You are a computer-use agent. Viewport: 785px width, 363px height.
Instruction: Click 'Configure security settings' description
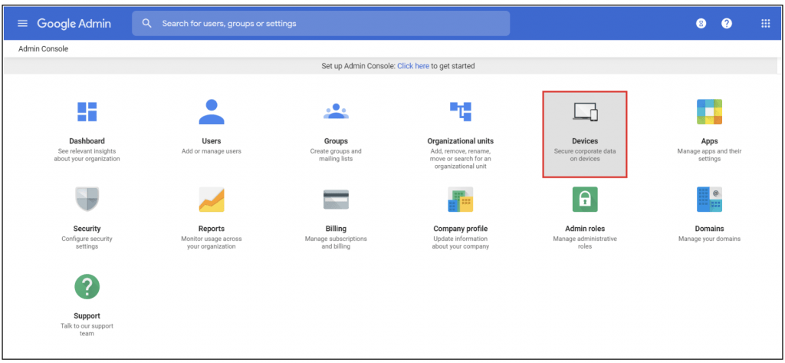tap(87, 243)
